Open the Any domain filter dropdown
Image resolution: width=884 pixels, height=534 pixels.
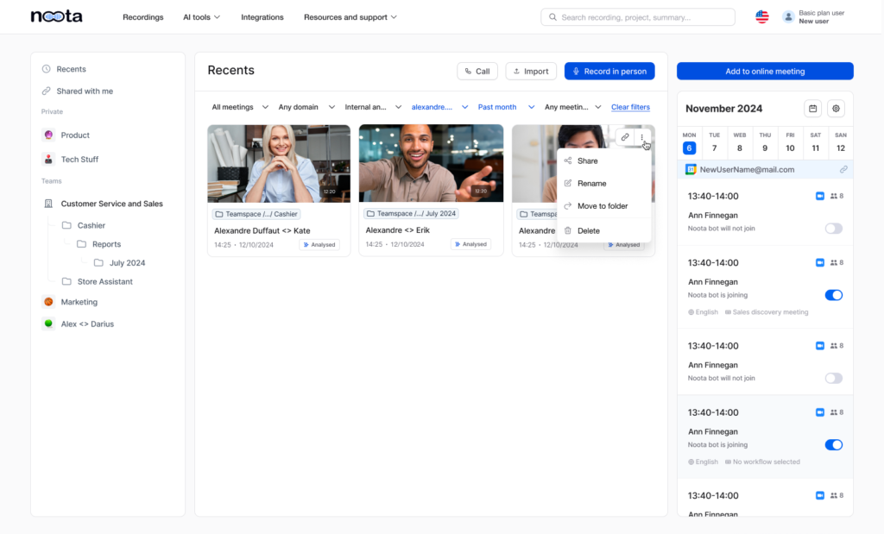(298, 106)
